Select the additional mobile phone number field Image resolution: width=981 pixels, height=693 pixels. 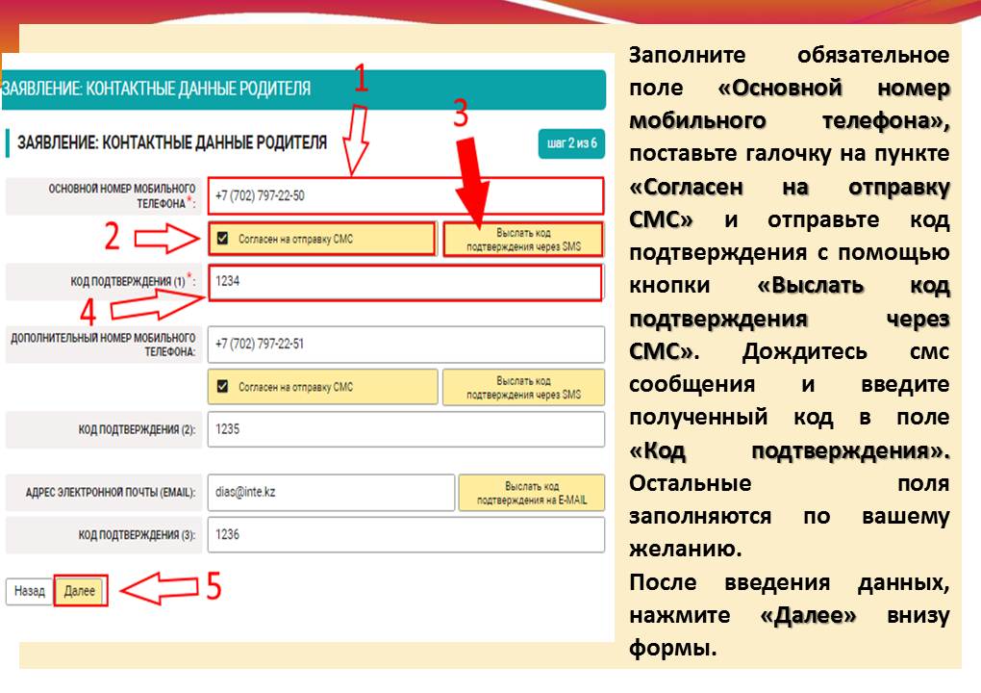tap(405, 344)
